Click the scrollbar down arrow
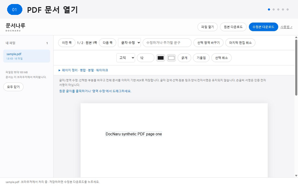Image resolution: width=298 pixels, height=186 pixels. (296, 176)
